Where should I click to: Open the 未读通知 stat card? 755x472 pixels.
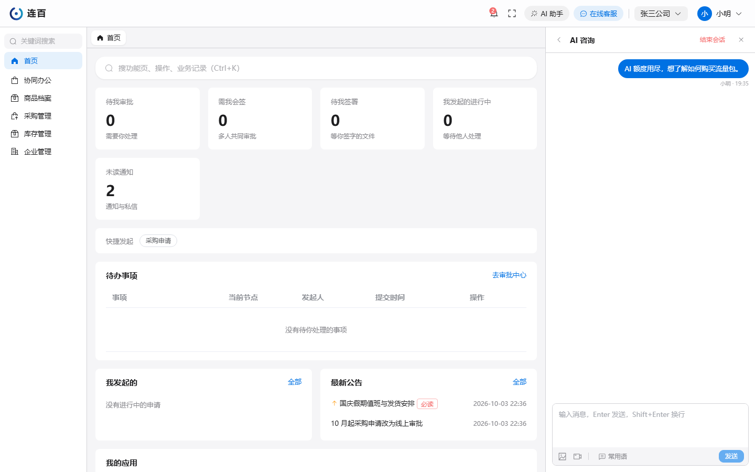click(x=147, y=189)
